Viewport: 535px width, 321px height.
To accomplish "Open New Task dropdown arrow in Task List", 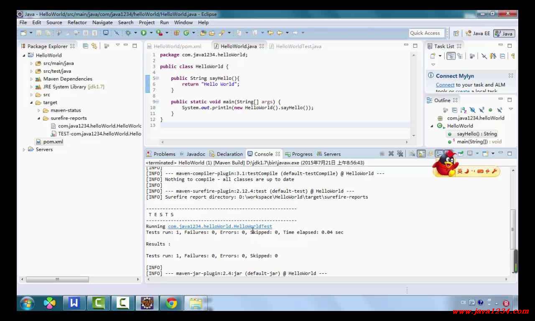I will (440, 56).
